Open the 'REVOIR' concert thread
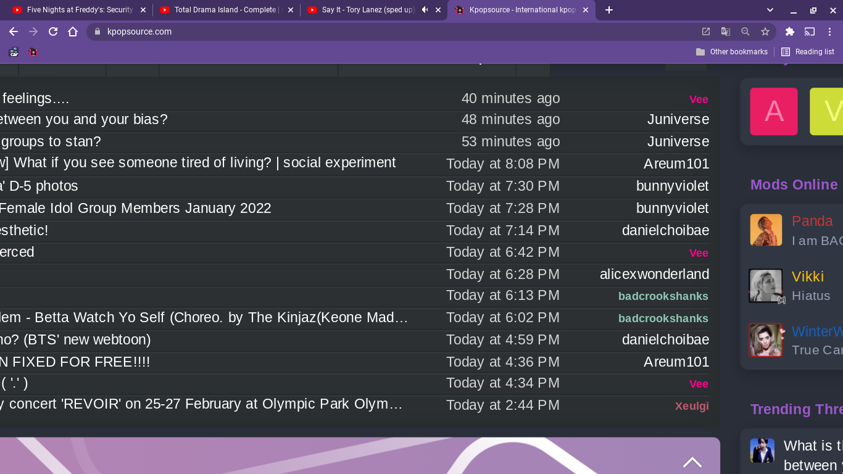This screenshot has height=474, width=843. 201,404
